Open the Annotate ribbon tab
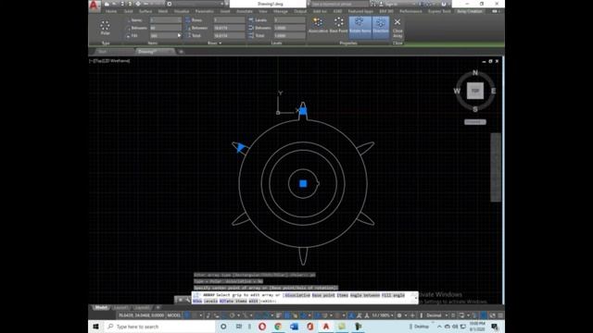Image resolution: width=593 pixels, height=333 pixels. point(245,11)
